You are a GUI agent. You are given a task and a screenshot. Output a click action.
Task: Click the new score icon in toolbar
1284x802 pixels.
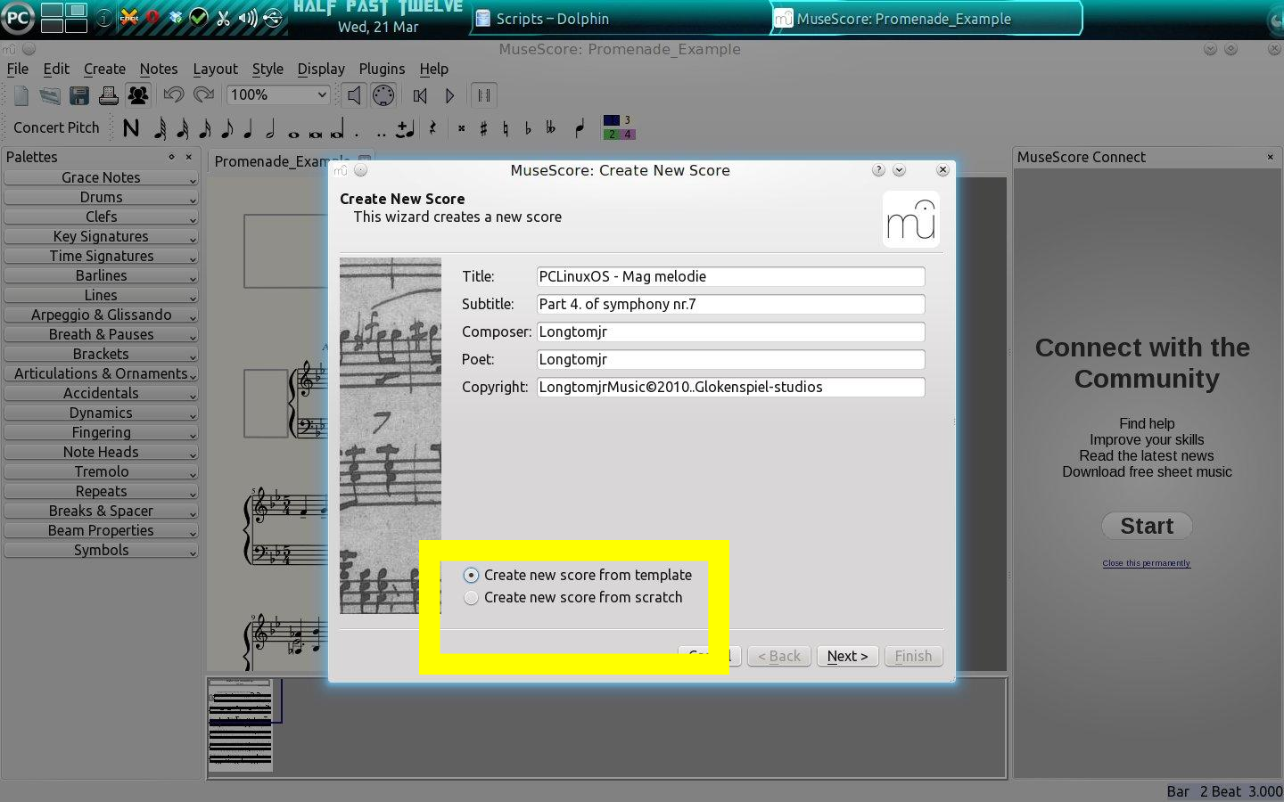[x=21, y=95]
